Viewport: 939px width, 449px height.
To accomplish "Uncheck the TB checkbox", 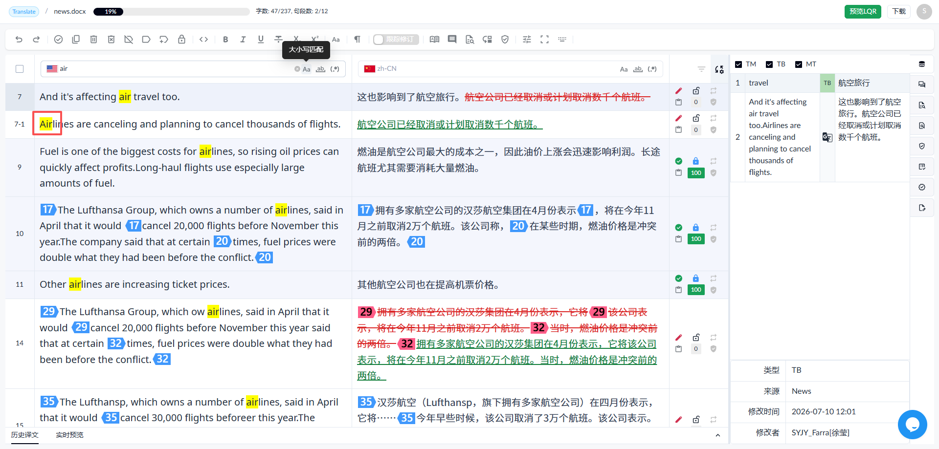I will click(769, 64).
